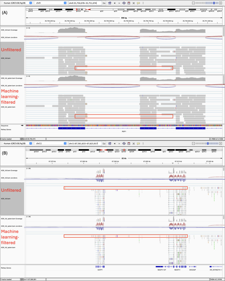Click the '8 tracks loaded' status text
The width and height of the screenshot is (225, 281).
click(6, 139)
